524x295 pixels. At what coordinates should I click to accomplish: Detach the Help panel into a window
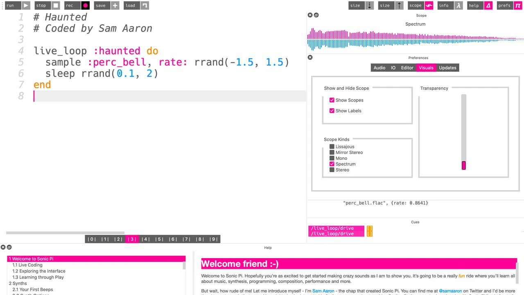[x=9, y=247]
